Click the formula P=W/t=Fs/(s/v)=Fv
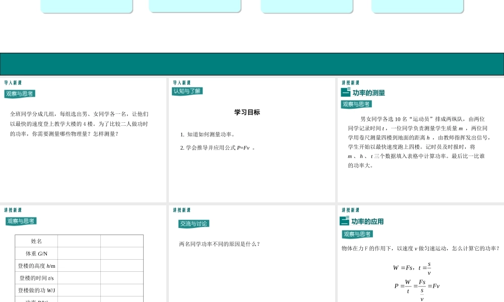The image size is (504, 302). pyautogui.click(x=417, y=289)
